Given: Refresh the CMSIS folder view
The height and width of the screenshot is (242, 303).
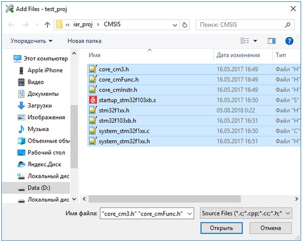Looking at the screenshot, I should (185, 25).
